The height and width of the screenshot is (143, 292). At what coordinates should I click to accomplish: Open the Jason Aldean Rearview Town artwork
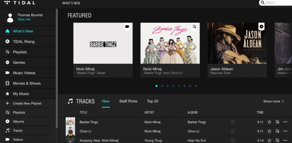point(237,43)
